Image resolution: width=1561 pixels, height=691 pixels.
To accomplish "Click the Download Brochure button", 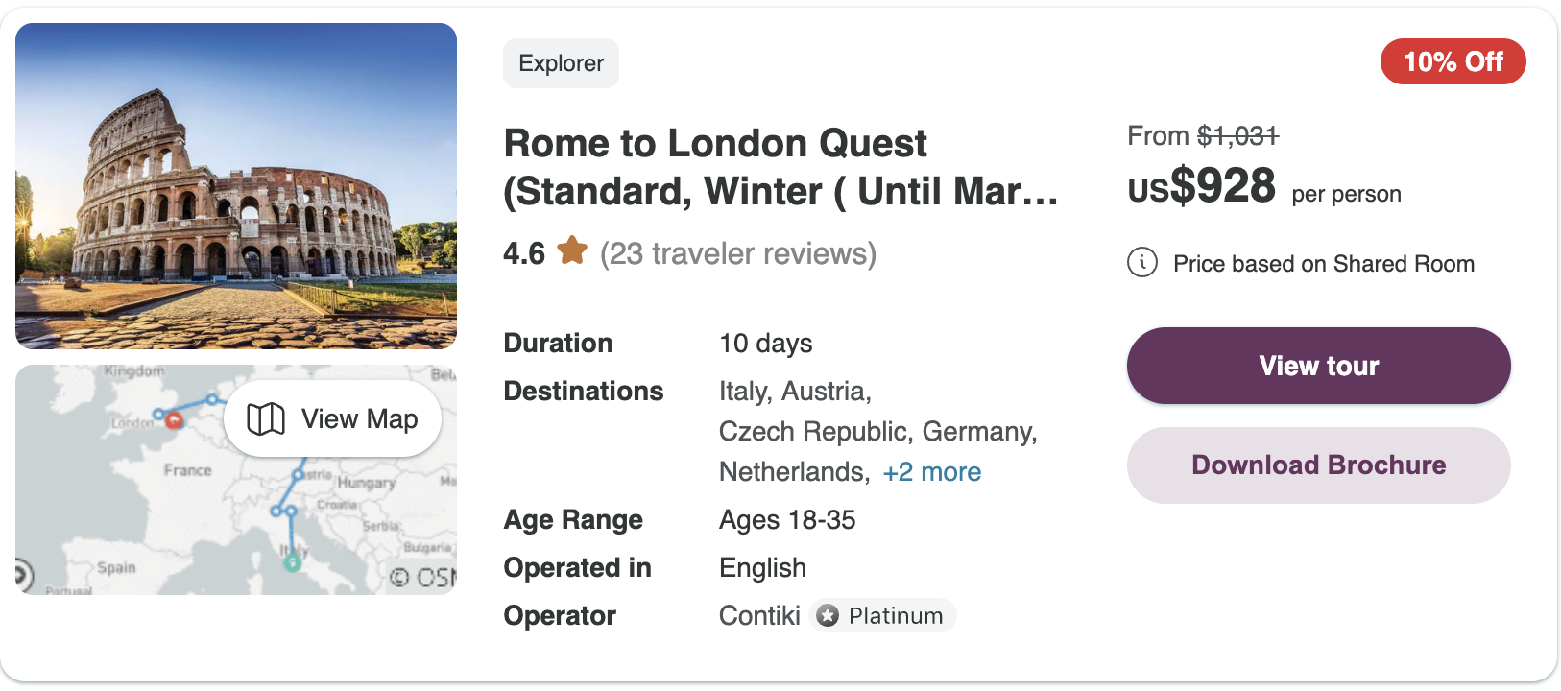I will pos(1317,465).
